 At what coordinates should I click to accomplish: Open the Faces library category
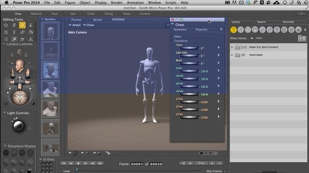point(248,30)
